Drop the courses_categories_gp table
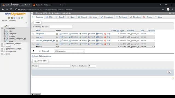The width and height of the screenshot is (175, 98). (x=107, y=41)
